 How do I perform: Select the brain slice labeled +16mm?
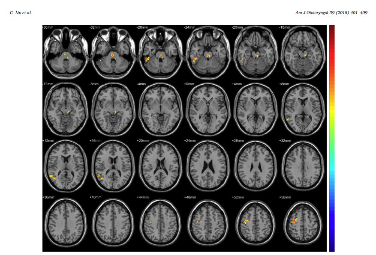[113, 166]
